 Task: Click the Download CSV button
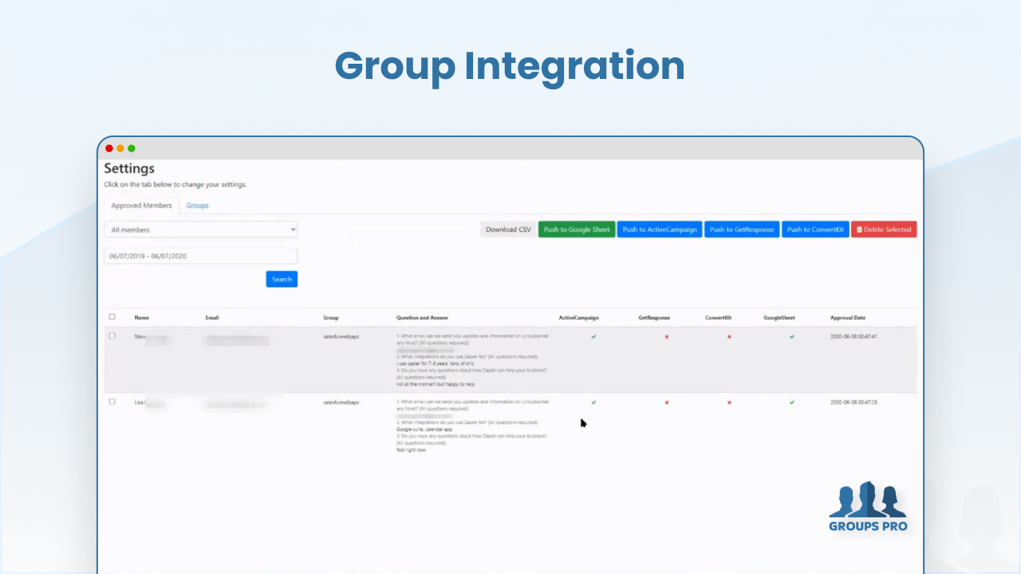(508, 230)
